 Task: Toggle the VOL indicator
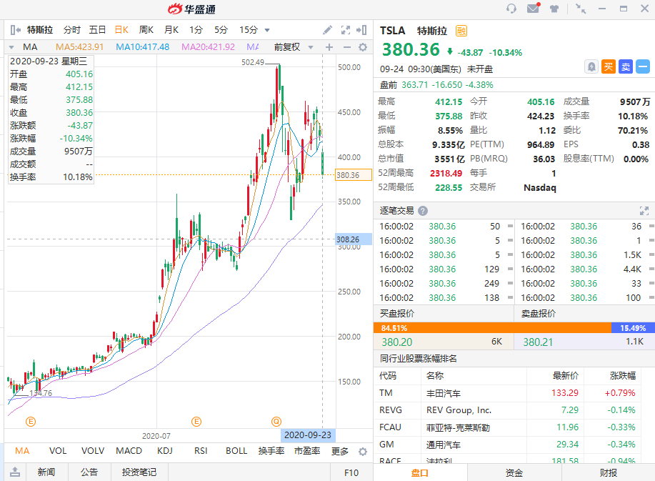[58, 451]
